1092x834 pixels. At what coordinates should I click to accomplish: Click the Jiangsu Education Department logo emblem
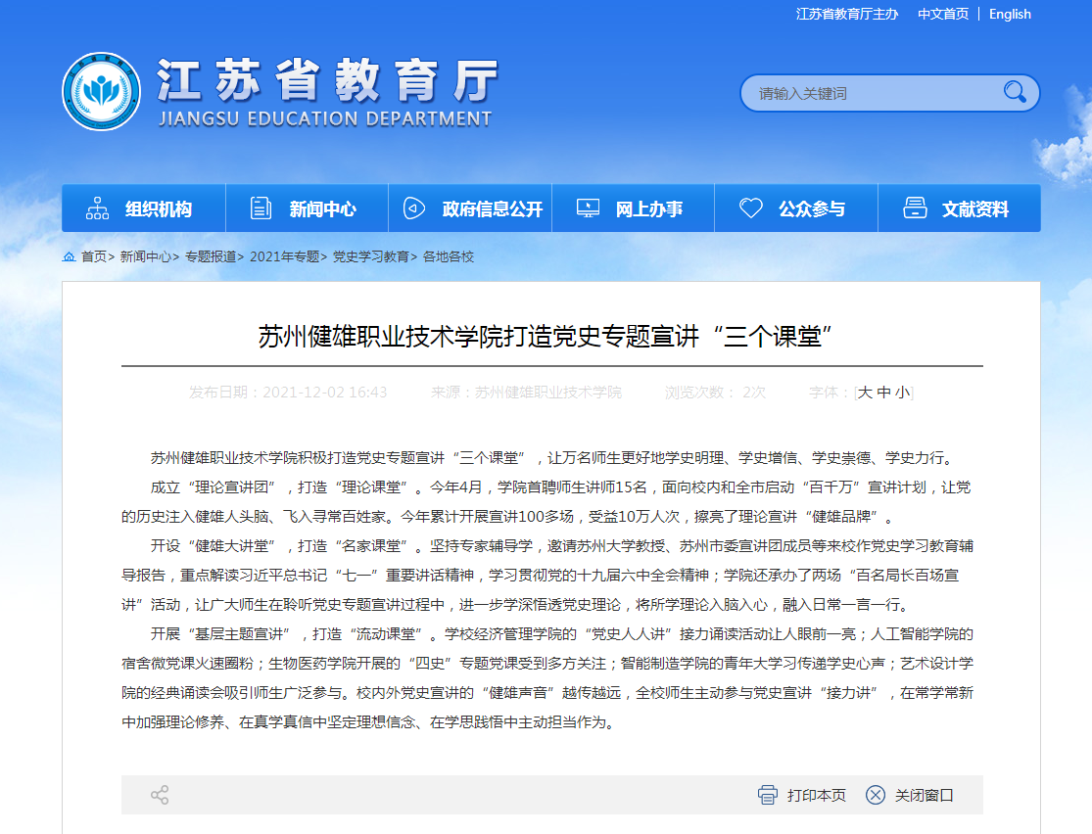click(x=101, y=91)
